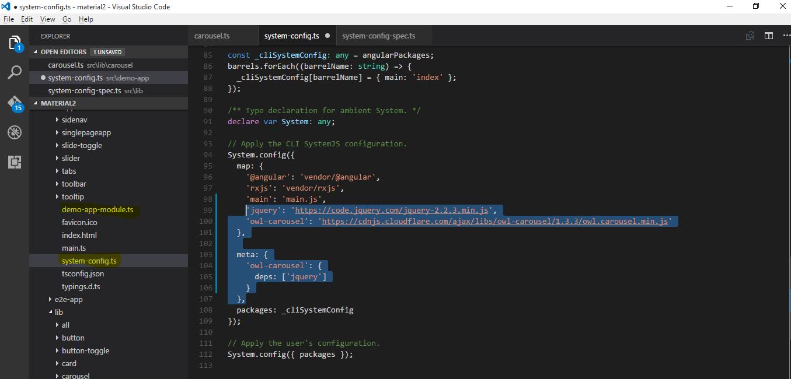The image size is (791, 379).
Task: Click the EXPLORER panel title
Action: (x=55, y=36)
